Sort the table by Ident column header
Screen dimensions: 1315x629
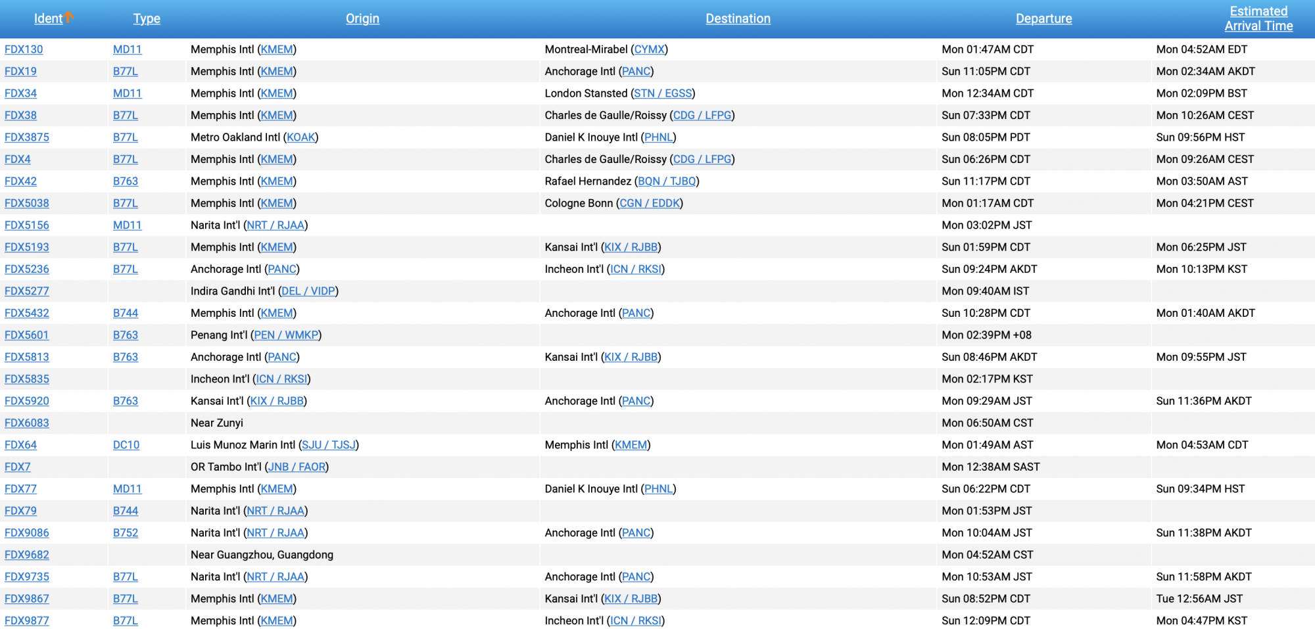click(48, 18)
